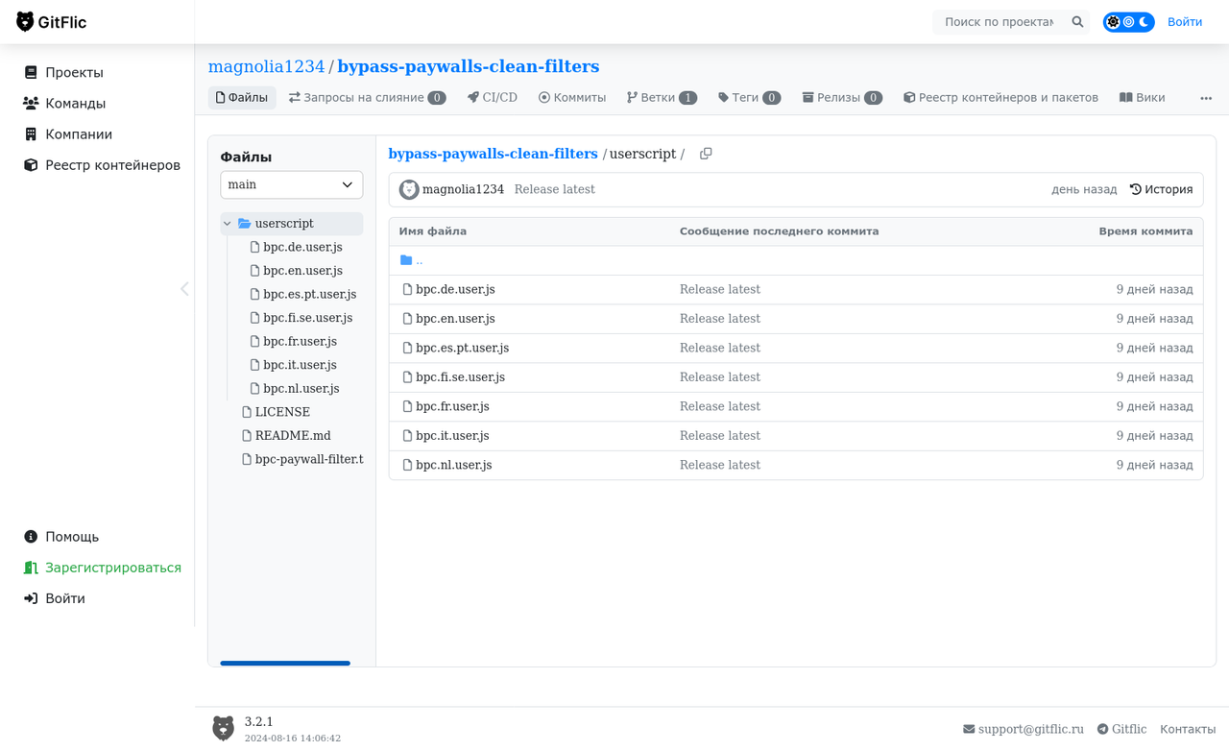Click the breadcrumb bypass-paywalls-clean-filters link

pos(493,154)
